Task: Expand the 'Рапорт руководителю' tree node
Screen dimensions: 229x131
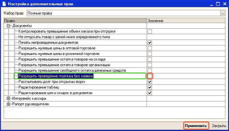Action: click(x=8, y=104)
